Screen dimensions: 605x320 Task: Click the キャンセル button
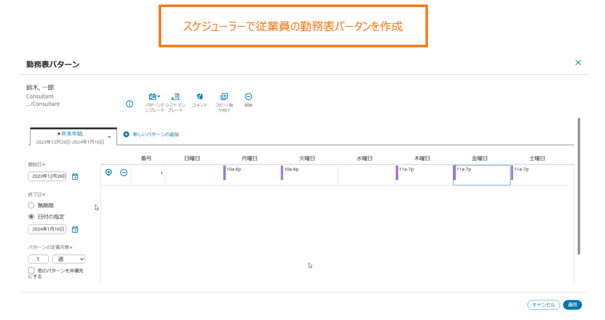[x=543, y=305]
